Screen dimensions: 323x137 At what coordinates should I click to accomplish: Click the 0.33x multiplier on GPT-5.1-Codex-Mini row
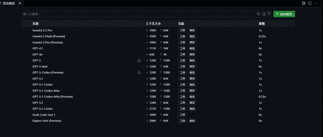point(262,96)
